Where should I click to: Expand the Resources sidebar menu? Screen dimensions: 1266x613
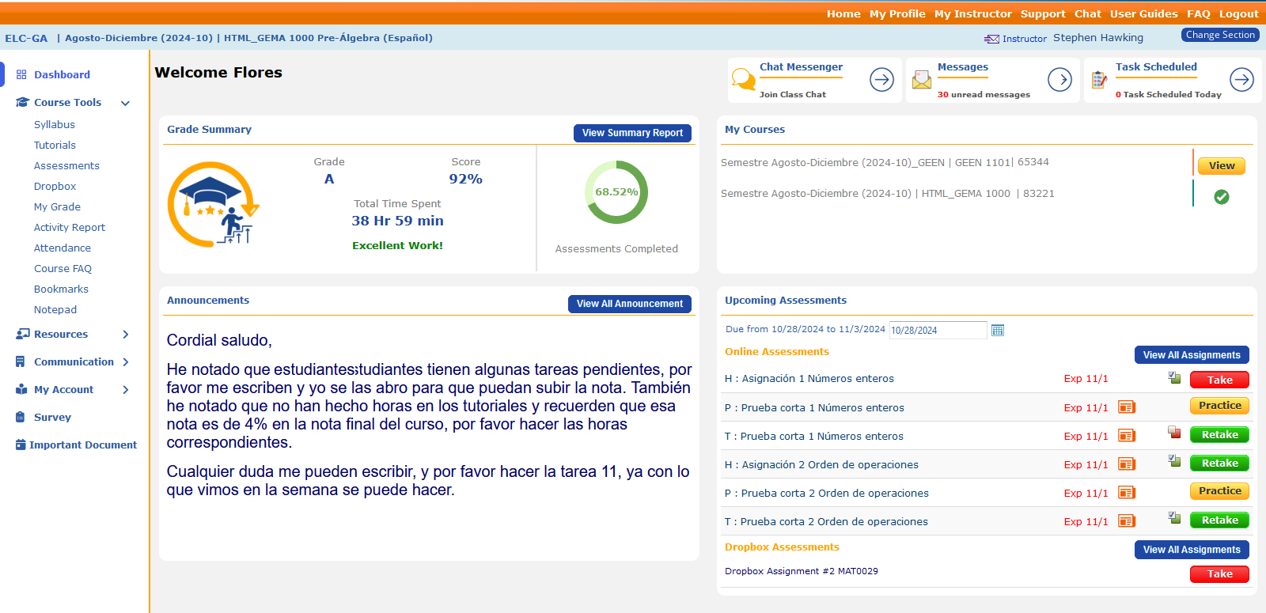(125, 335)
